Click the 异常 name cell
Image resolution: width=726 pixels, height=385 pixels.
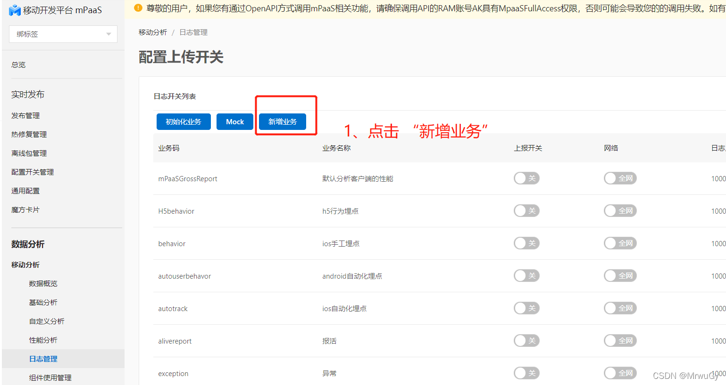pos(329,374)
